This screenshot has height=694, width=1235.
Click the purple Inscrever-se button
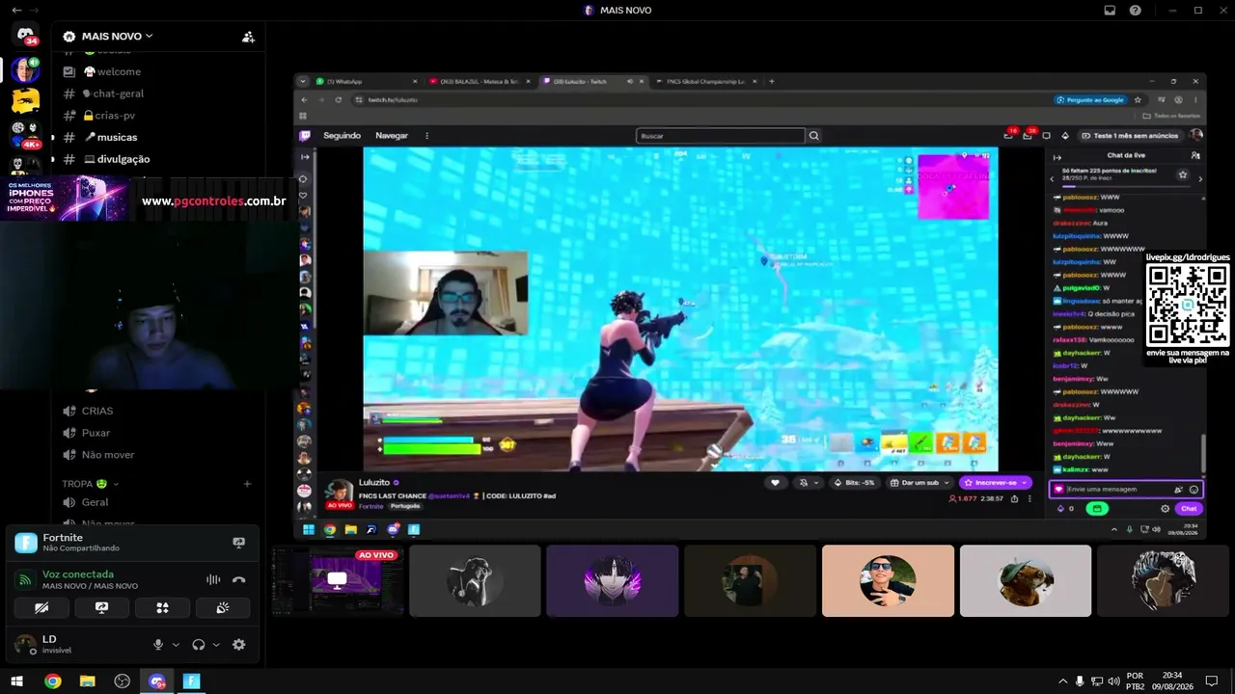click(996, 483)
